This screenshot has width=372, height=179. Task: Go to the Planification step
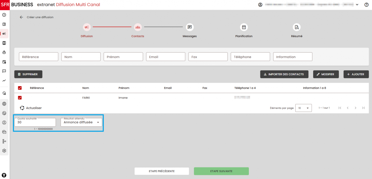pyautogui.click(x=244, y=27)
